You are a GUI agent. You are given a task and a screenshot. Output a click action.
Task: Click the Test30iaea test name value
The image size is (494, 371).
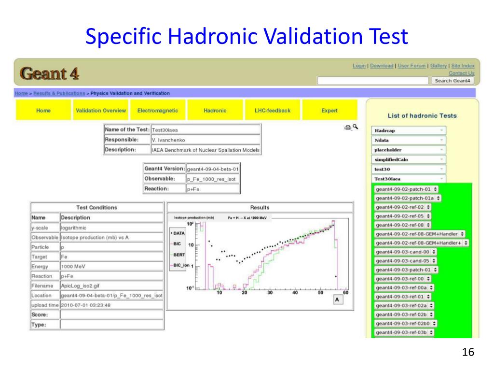point(206,130)
